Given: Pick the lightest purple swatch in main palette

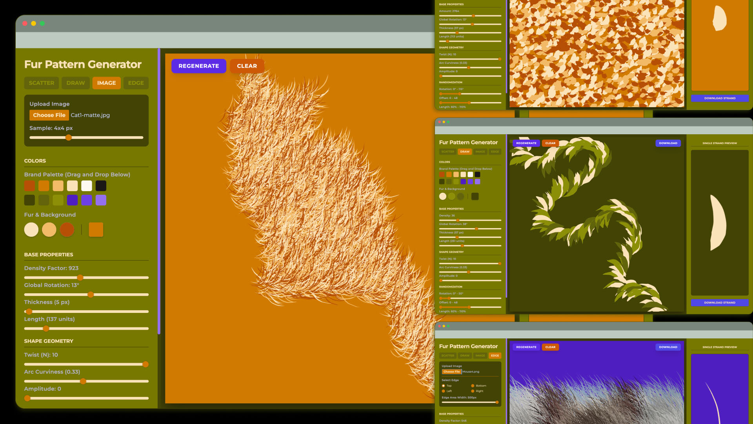Looking at the screenshot, I should point(101,200).
